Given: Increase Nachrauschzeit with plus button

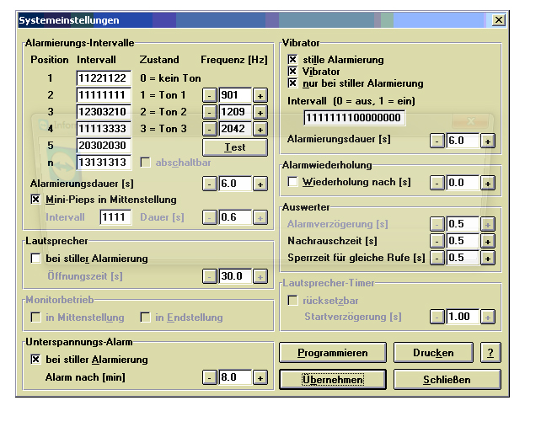Looking at the screenshot, I should 487,241.
